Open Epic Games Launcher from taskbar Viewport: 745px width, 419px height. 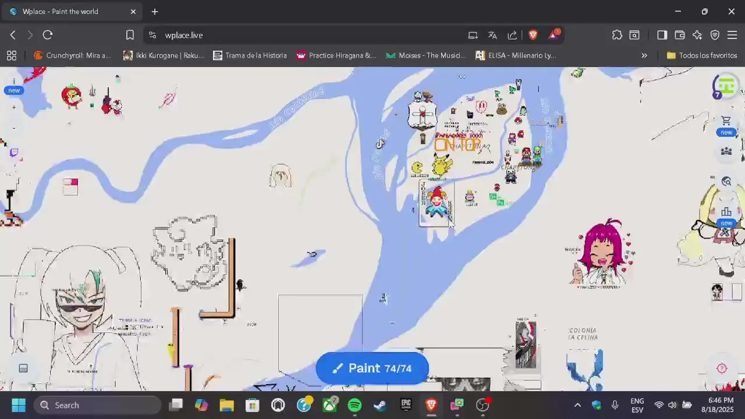(x=406, y=405)
